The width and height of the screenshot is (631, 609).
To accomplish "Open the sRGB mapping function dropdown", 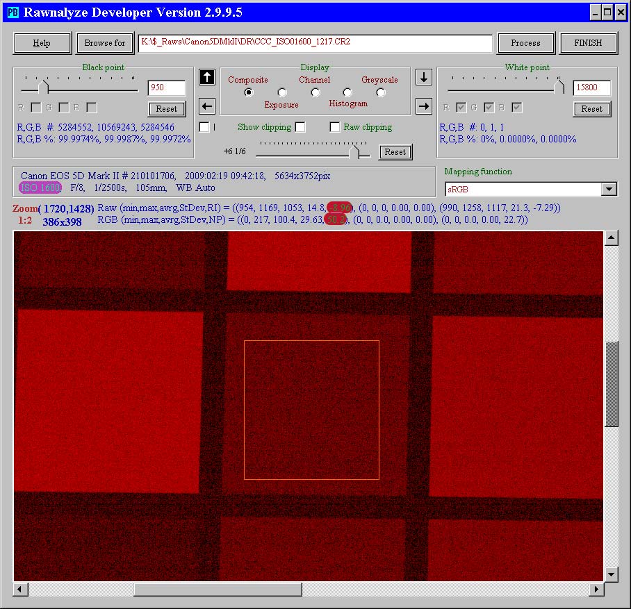I will (609, 190).
